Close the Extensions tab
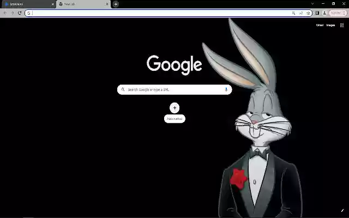This screenshot has height=218, width=349. (x=53, y=4)
